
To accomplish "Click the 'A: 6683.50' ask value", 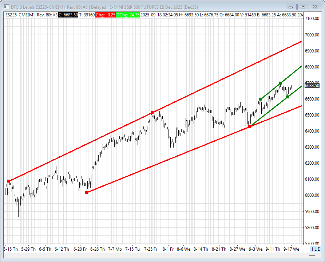I will tap(287, 15).
